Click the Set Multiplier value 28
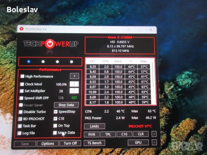 click(61, 91)
